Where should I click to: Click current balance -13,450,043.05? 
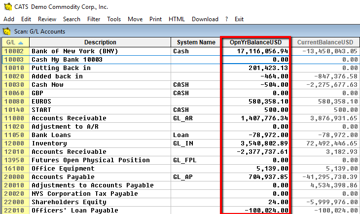coord(330,51)
